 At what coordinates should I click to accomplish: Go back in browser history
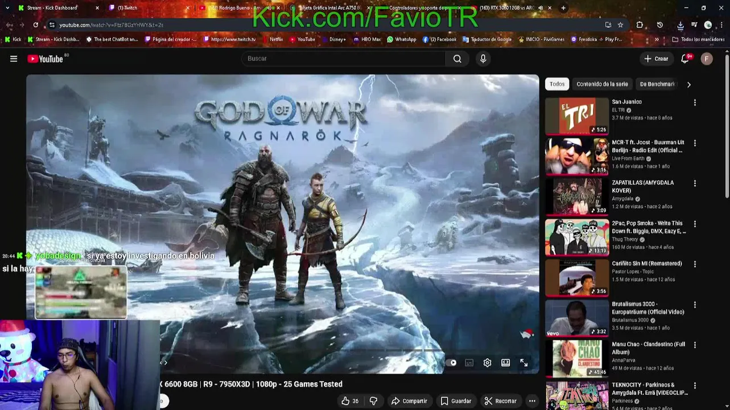tap(9, 25)
